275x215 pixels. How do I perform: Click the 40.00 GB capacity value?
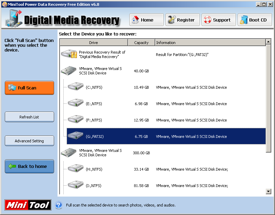pos(141,71)
